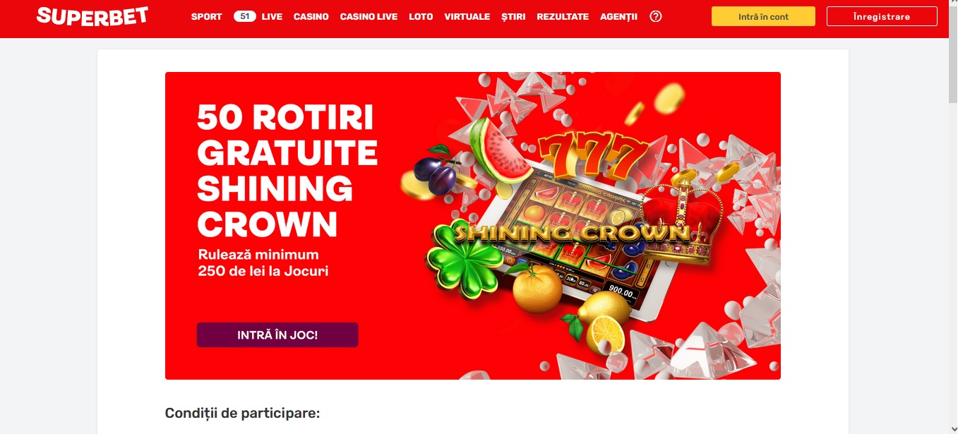Open the ȘTIRI news page
Screen dimensions: 958x434
pos(513,16)
